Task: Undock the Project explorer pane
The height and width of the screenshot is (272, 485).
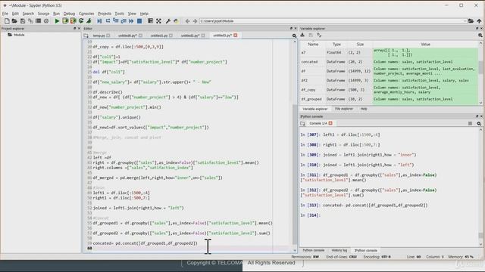Action: (74, 29)
